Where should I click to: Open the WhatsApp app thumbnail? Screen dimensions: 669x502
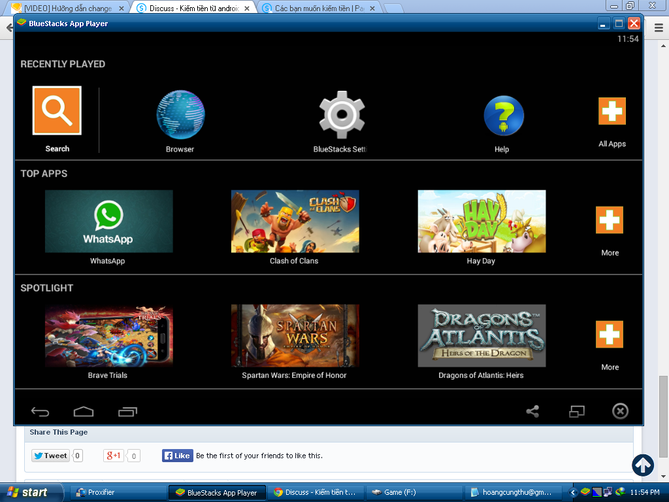[109, 221]
